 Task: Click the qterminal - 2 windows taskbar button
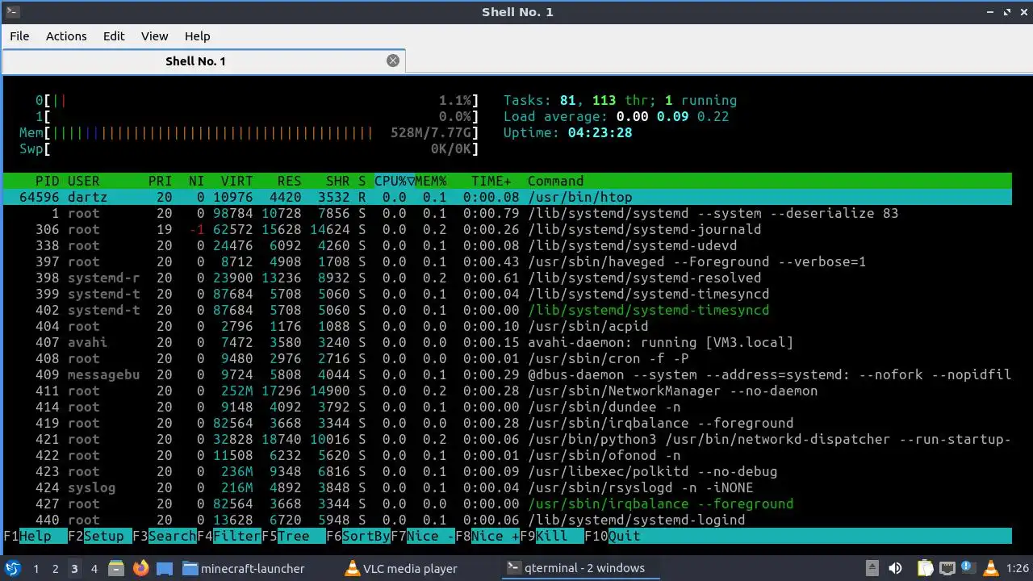pyautogui.click(x=579, y=568)
